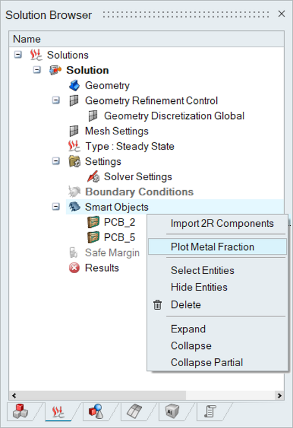Collapse the Solutions root node

click(18, 55)
